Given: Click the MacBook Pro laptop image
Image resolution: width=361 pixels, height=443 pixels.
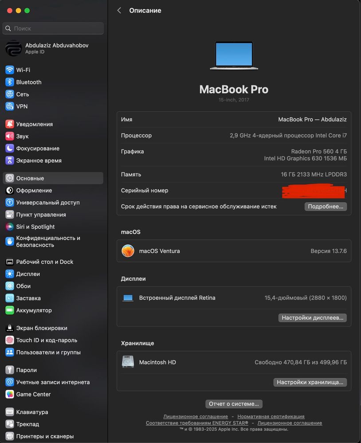Looking at the screenshot, I should coord(234,56).
